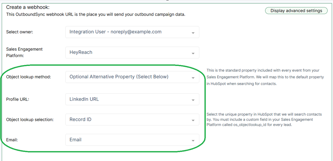Click the Integration User owner value

coord(115,32)
